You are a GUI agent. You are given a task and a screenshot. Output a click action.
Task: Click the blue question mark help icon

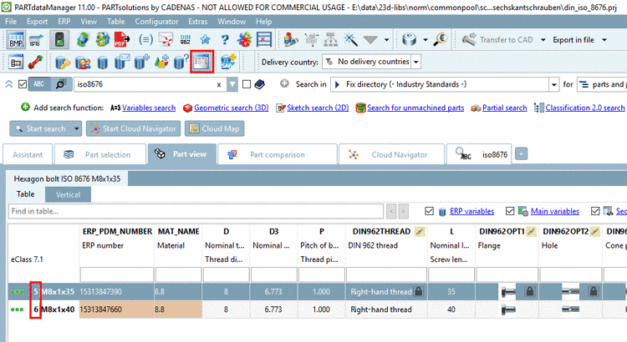tap(225, 39)
